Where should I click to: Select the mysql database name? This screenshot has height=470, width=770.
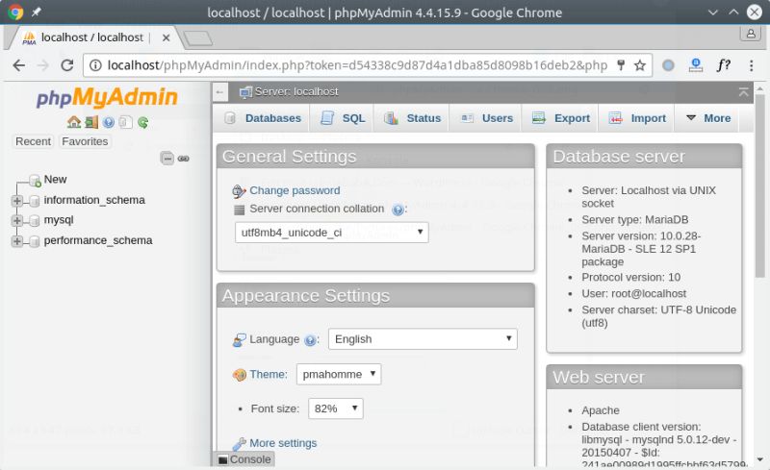pyautogui.click(x=59, y=220)
